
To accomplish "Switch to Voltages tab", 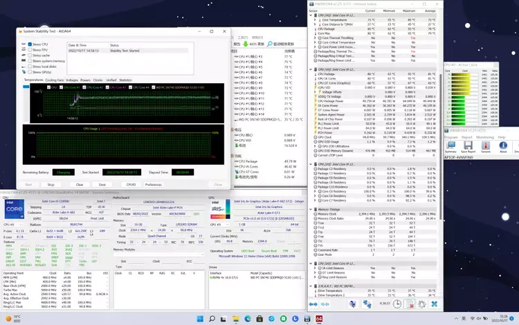I will click(x=72, y=80).
